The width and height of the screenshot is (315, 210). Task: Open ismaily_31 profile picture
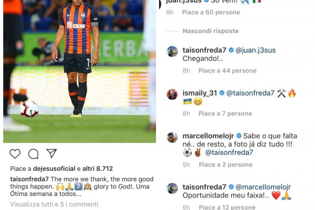pyautogui.click(x=172, y=94)
